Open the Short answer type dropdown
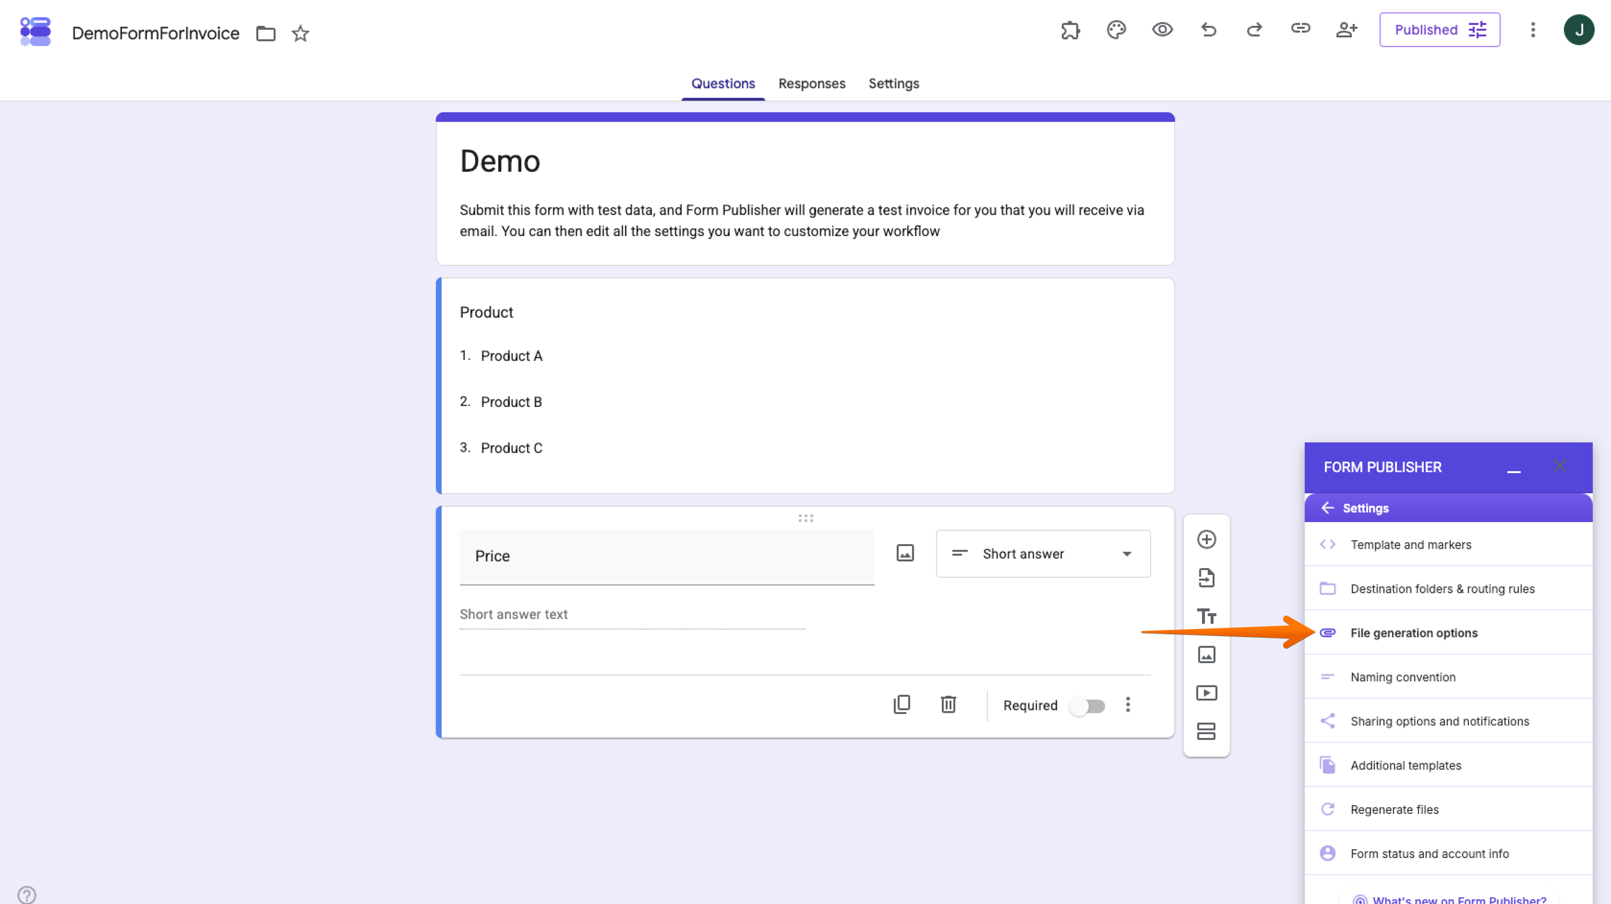The height and width of the screenshot is (904, 1611). click(1043, 554)
